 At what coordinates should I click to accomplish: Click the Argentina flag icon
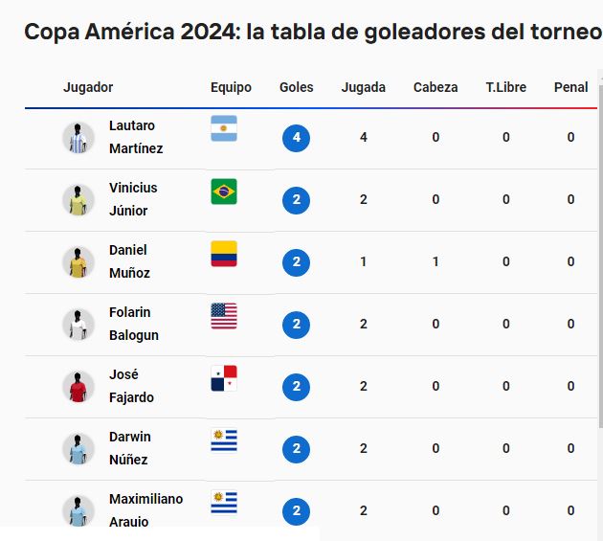pos(224,128)
